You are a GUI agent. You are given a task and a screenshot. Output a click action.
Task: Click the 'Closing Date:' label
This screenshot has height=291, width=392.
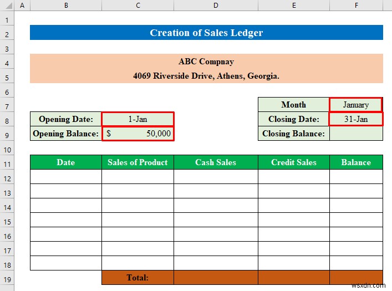point(294,119)
